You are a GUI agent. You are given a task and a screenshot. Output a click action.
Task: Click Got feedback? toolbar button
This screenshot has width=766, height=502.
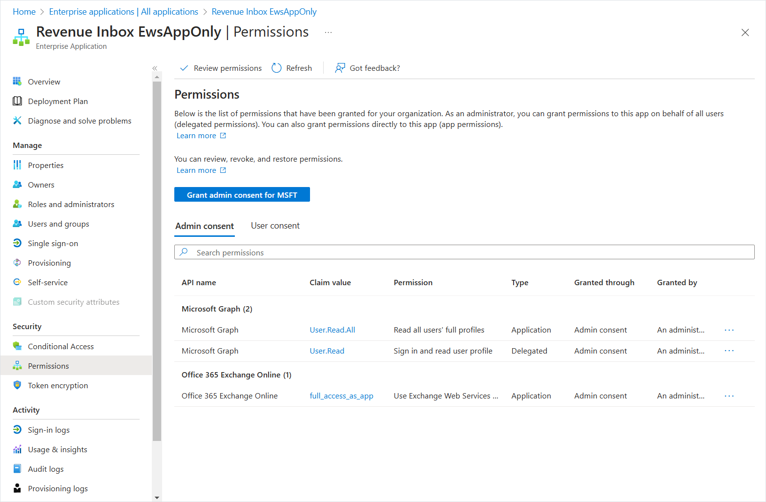368,68
